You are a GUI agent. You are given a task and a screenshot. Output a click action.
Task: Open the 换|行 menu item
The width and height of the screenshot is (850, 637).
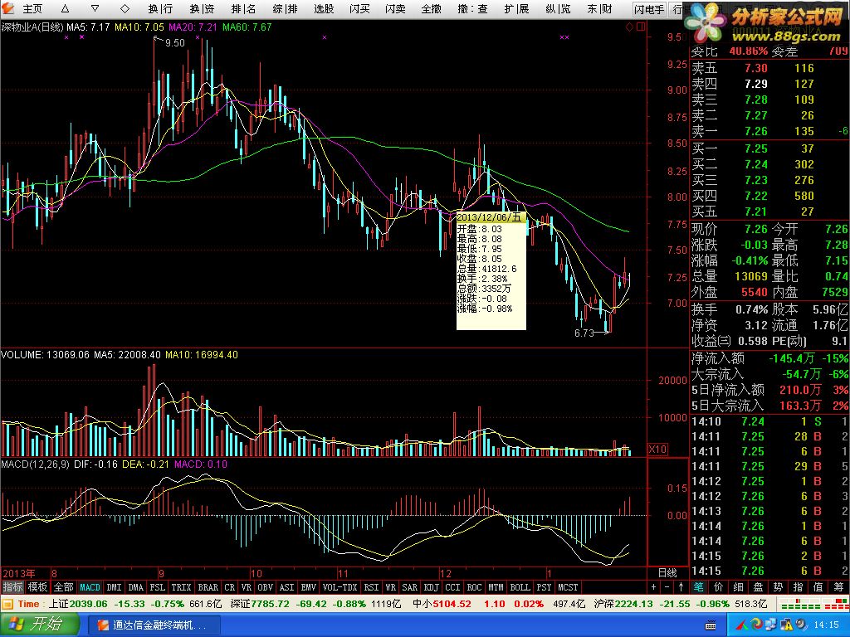pyautogui.click(x=160, y=8)
